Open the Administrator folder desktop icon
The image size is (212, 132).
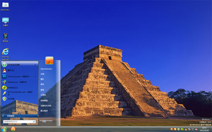tap(5, 6)
